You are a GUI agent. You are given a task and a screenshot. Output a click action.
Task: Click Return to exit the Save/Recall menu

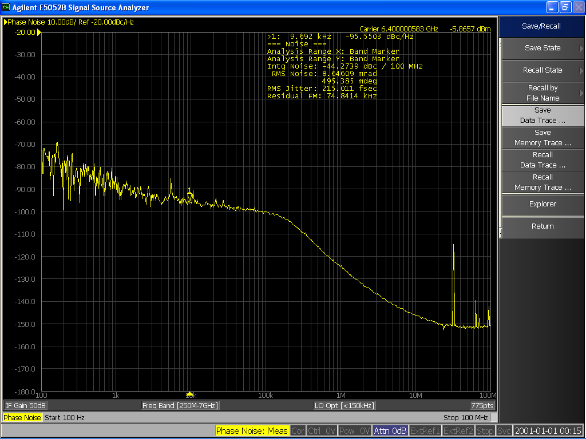(543, 226)
